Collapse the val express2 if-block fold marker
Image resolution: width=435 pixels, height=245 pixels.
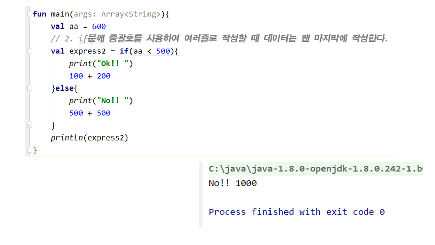click(x=30, y=51)
